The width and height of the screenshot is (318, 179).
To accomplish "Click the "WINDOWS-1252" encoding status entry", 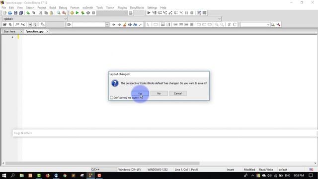I will click(x=158, y=170).
